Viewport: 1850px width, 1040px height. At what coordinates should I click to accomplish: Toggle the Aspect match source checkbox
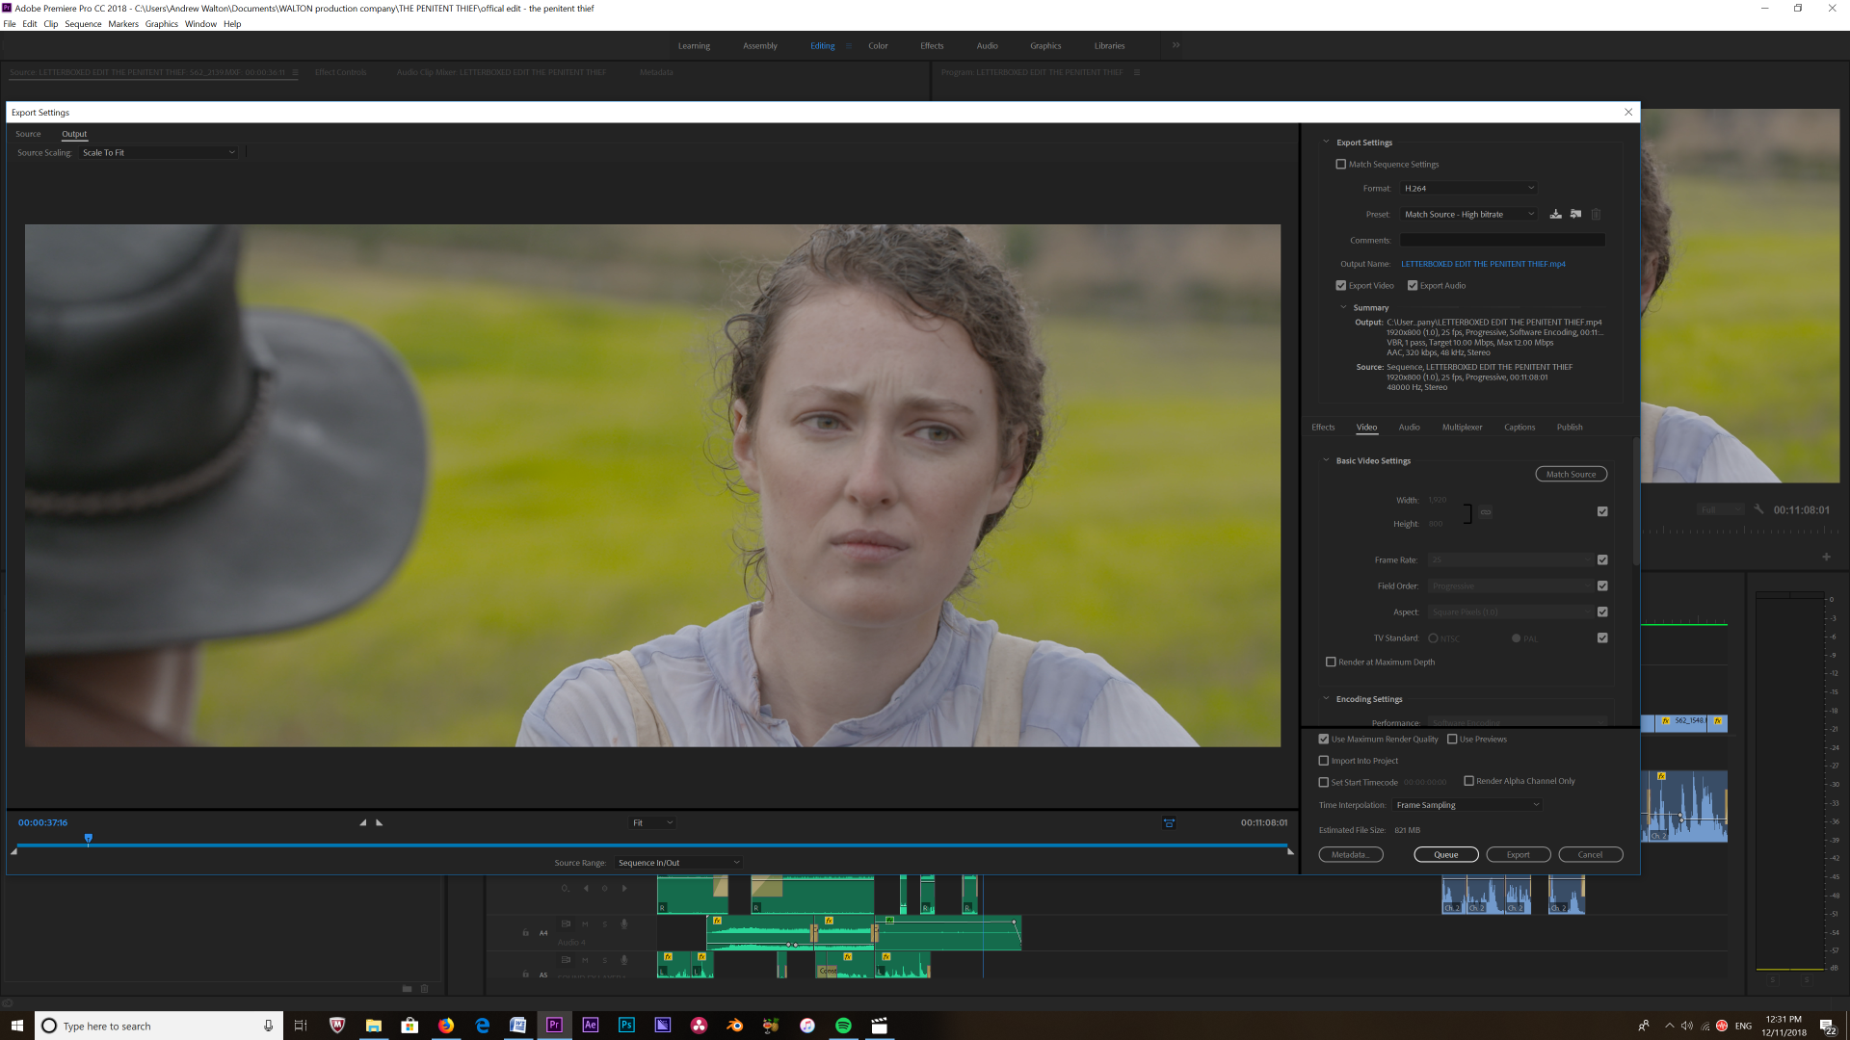click(x=1602, y=611)
